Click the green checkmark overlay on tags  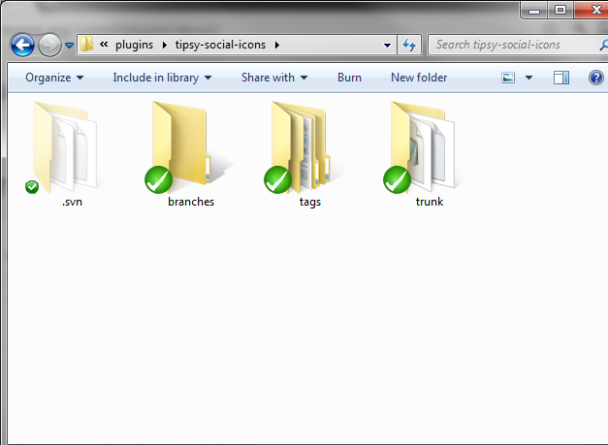277,179
